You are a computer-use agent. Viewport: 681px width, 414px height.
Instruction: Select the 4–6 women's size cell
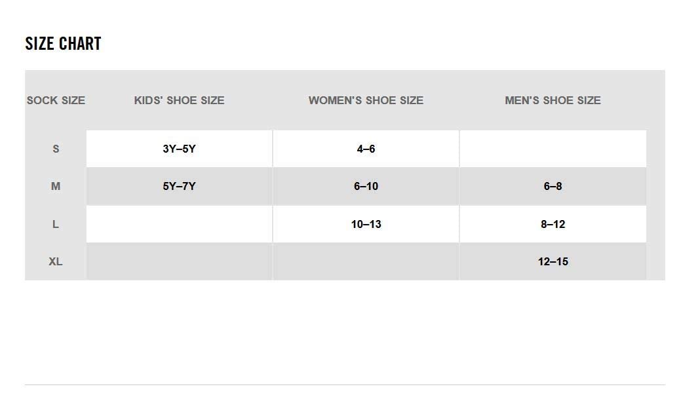[x=366, y=149]
